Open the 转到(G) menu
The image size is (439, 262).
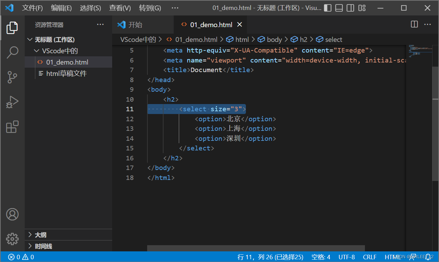[x=150, y=8]
